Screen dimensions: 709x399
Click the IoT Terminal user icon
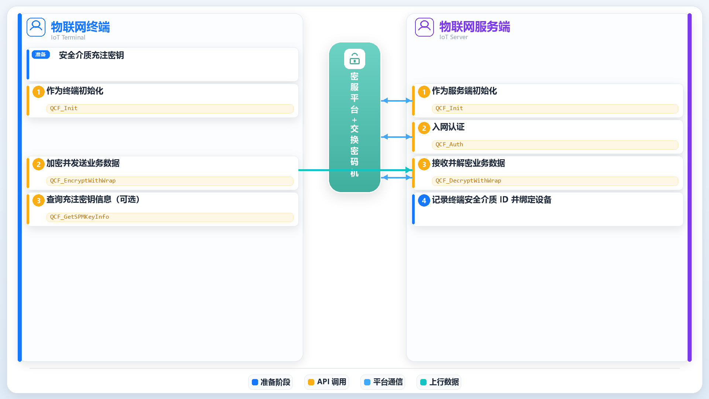tap(36, 27)
